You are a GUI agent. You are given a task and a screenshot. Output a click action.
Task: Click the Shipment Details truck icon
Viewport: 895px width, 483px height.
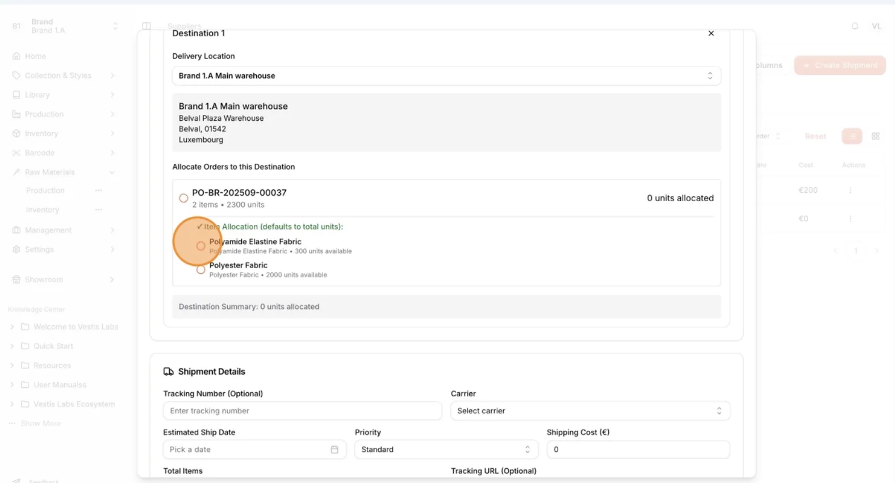pos(169,372)
